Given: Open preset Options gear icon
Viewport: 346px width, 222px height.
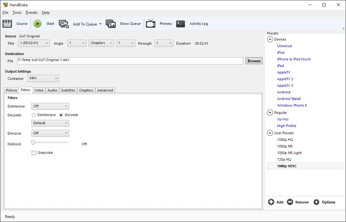Looking at the screenshot, I should coord(316,202).
